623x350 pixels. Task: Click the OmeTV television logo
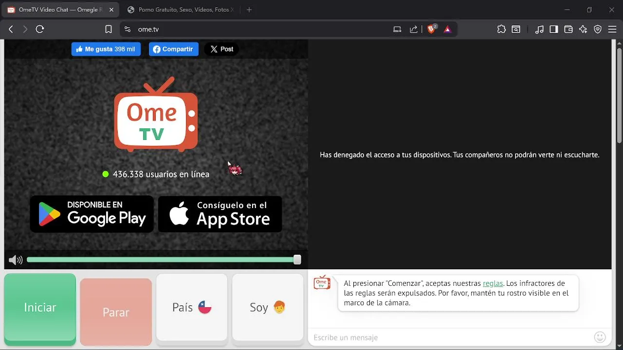pyautogui.click(x=156, y=115)
